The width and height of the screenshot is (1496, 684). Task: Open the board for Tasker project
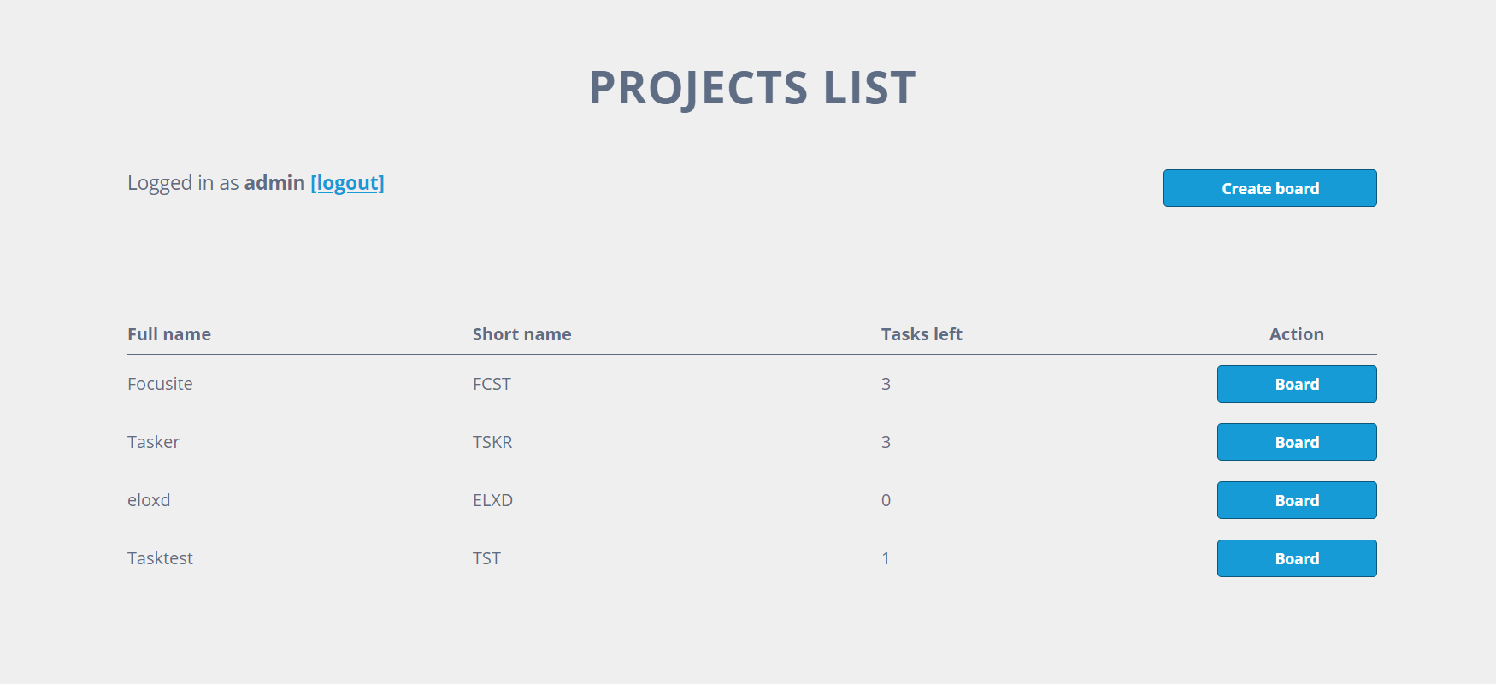[x=1296, y=442]
